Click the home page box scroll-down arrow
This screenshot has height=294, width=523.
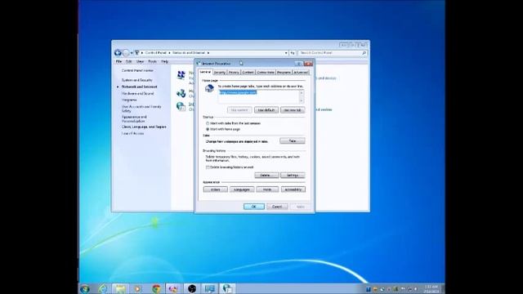302,101
